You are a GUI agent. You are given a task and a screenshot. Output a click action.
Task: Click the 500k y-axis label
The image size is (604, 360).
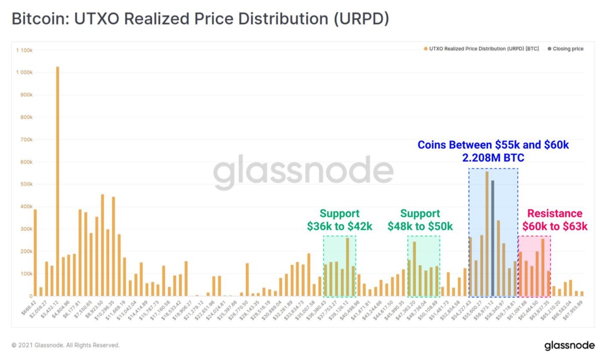[26, 185]
